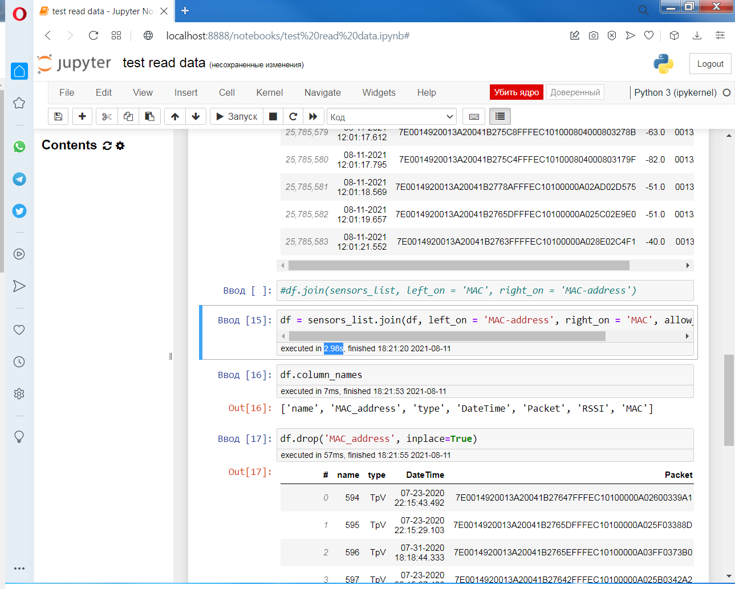Copy selected cells icon
The image size is (735, 589).
(x=128, y=116)
